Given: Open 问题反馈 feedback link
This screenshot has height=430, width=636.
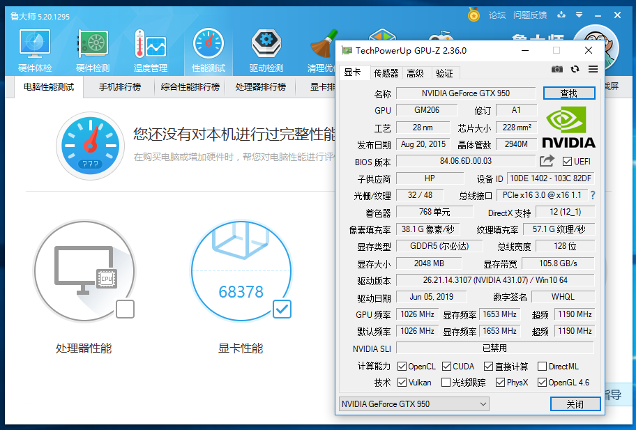Looking at the screenshot, I should click(x=530, y=15).
